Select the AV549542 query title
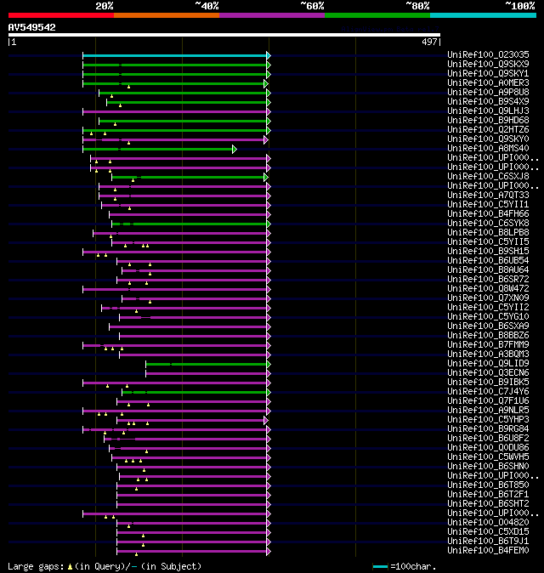544x573 pixels. (x=31, y=27)
